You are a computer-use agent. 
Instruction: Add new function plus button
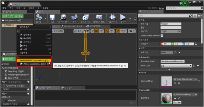(28, 82)
